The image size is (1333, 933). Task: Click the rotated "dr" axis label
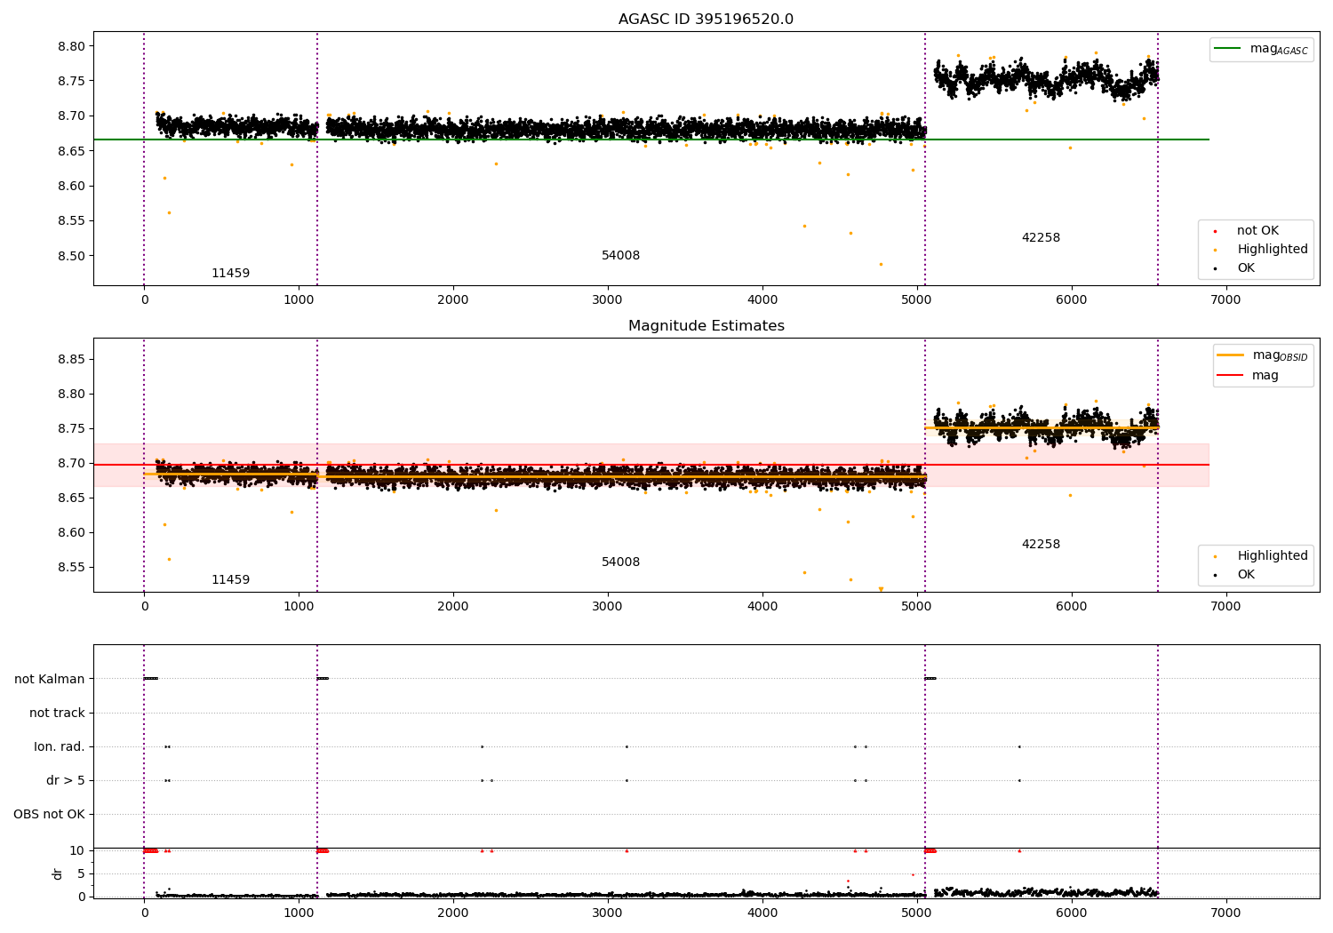pos(58,873)
